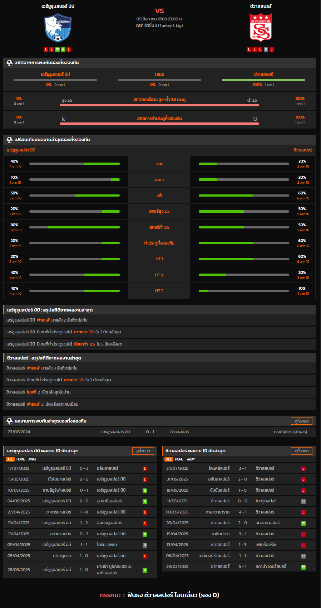Screen dimensions: 321x608
Task: Click Sivasspor 100% head-to-head win bar
Action: point(263,80)
